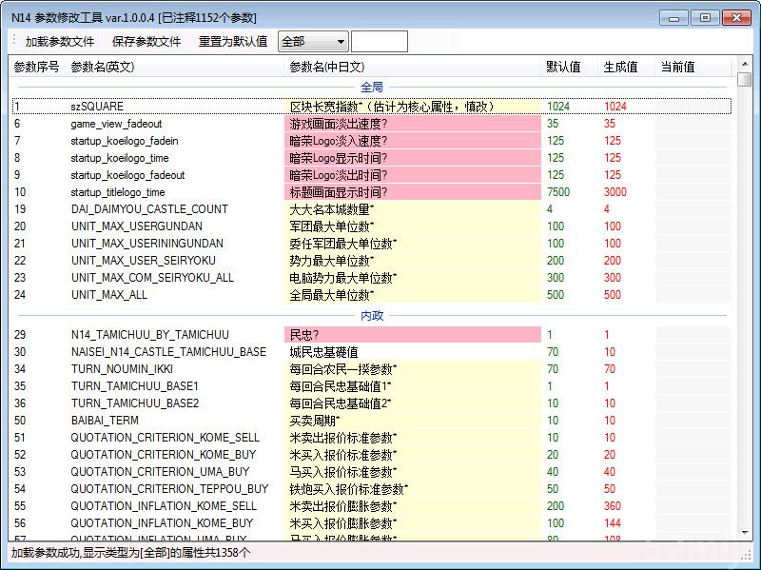Click the 加载参数文件 toolbar button
761x570 pixels.
60,42
